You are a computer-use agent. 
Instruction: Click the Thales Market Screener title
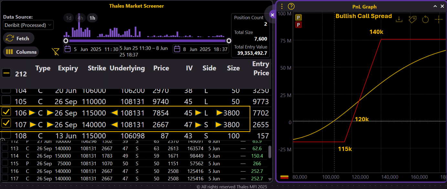(136, 6)
